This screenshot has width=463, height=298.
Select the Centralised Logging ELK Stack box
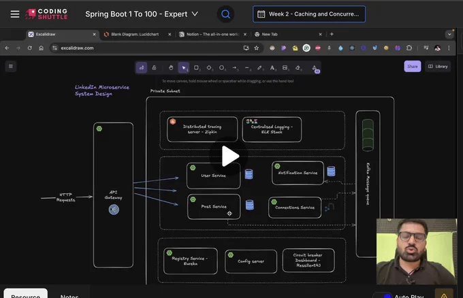pos(272,129)
